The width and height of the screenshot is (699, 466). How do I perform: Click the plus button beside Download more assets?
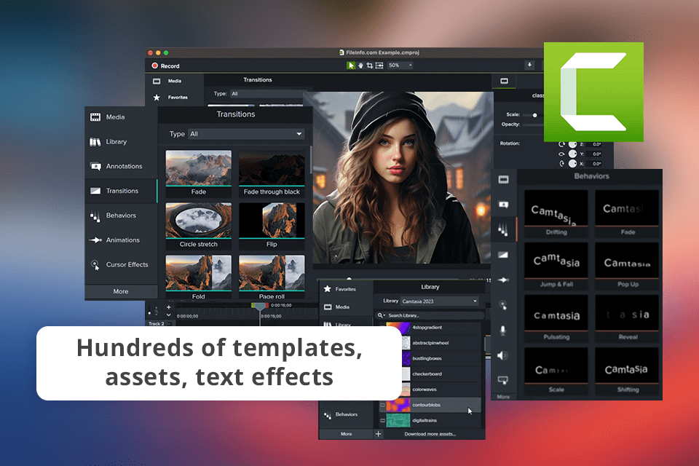(378, 434)
